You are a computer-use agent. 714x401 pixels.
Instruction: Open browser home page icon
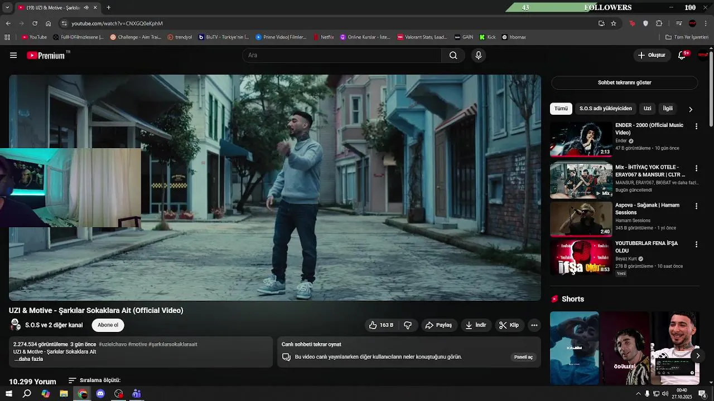click(48, 23)
